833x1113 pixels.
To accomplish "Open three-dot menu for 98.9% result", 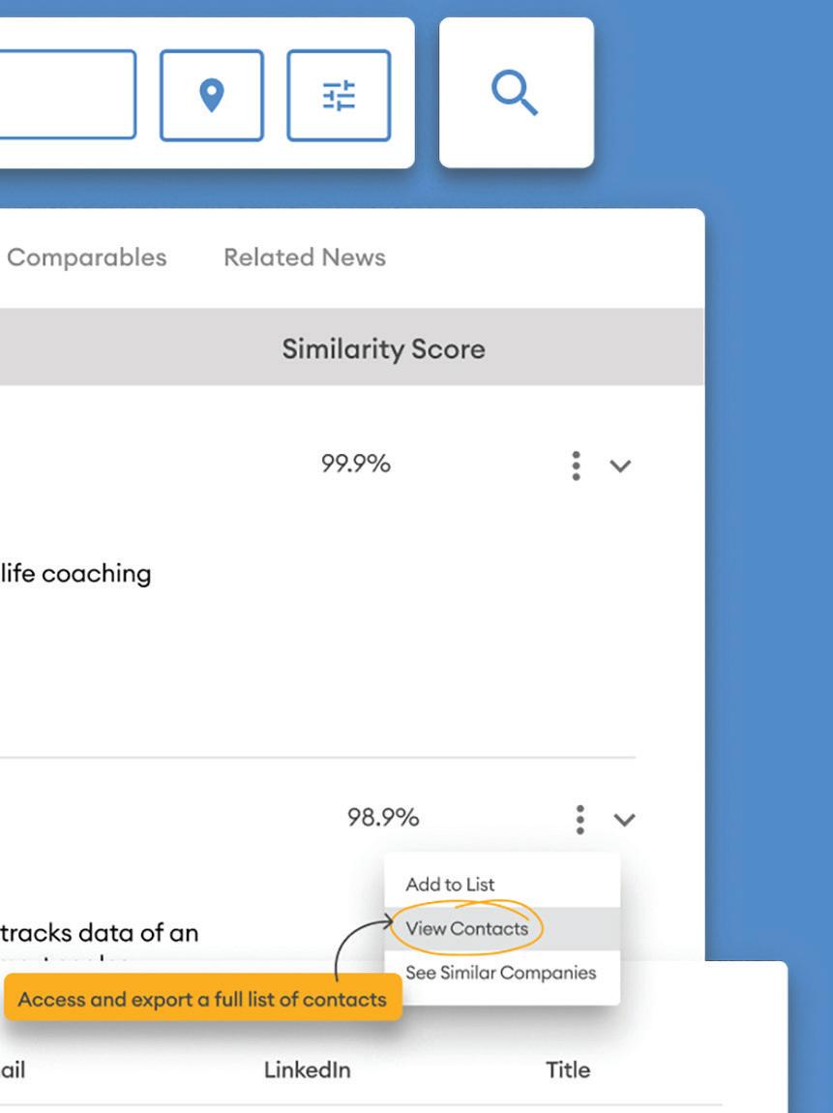I will [580, 820].
